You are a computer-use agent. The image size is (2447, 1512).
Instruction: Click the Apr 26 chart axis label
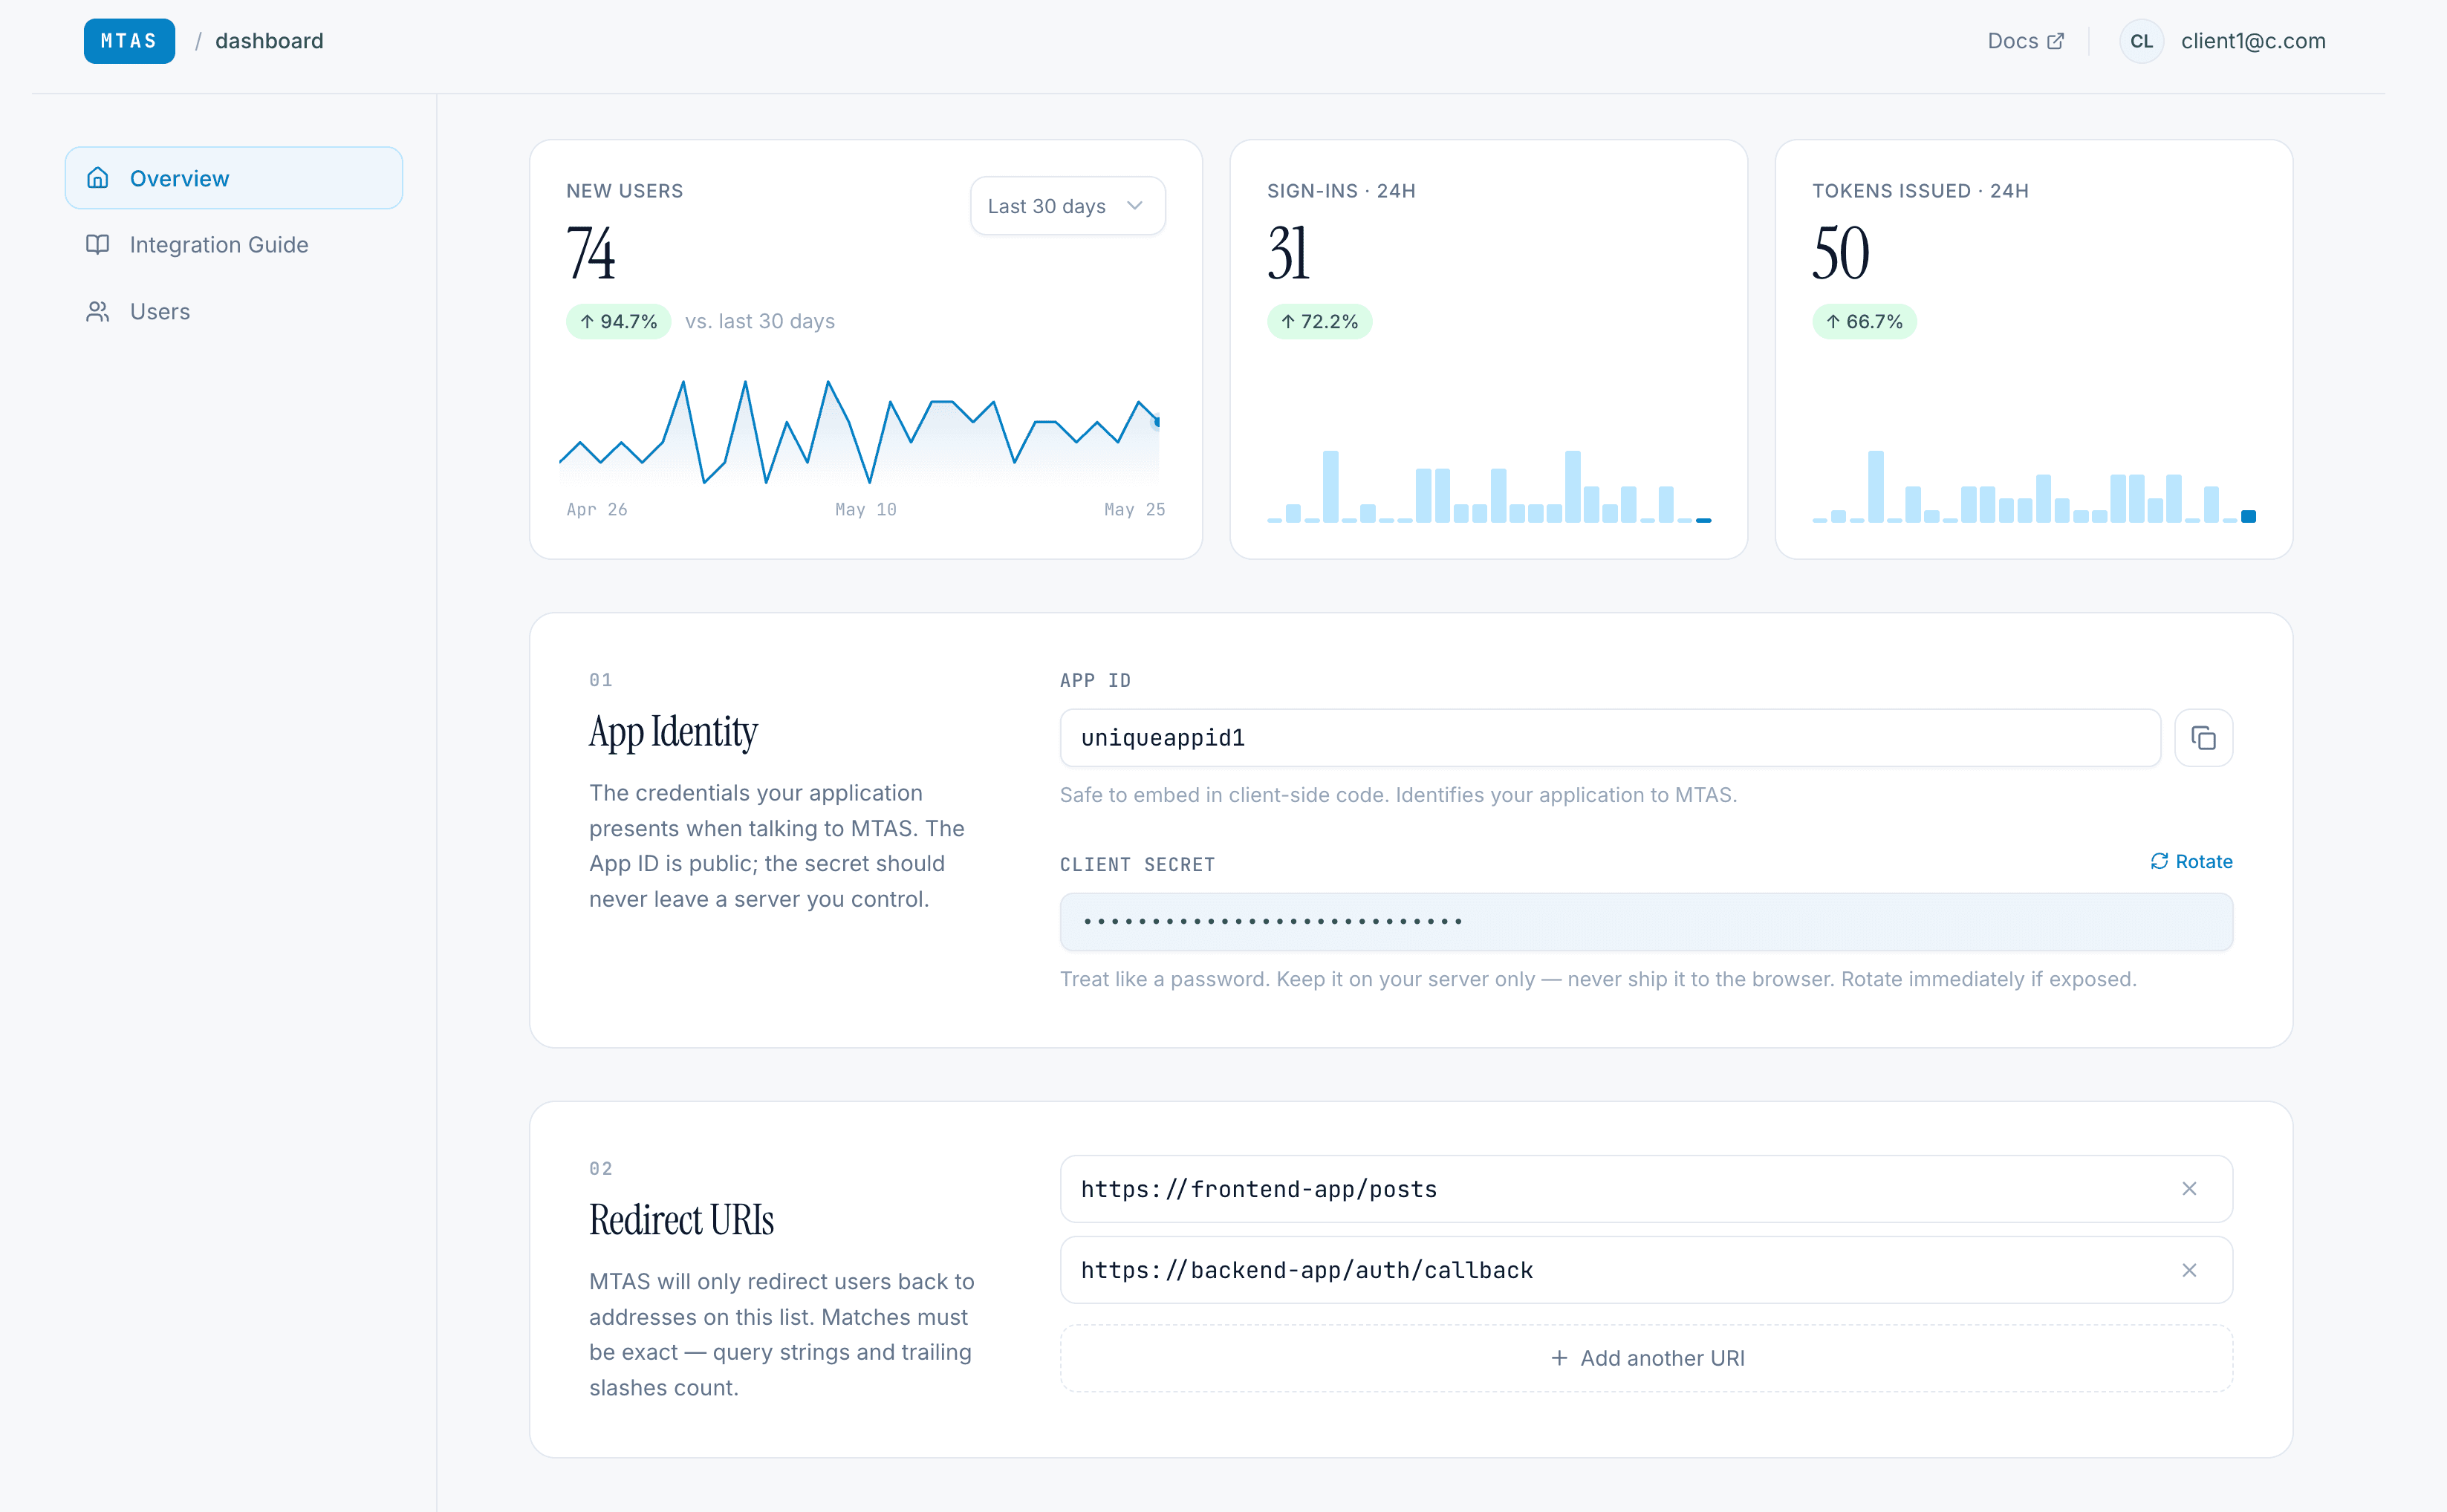point(597,510)
